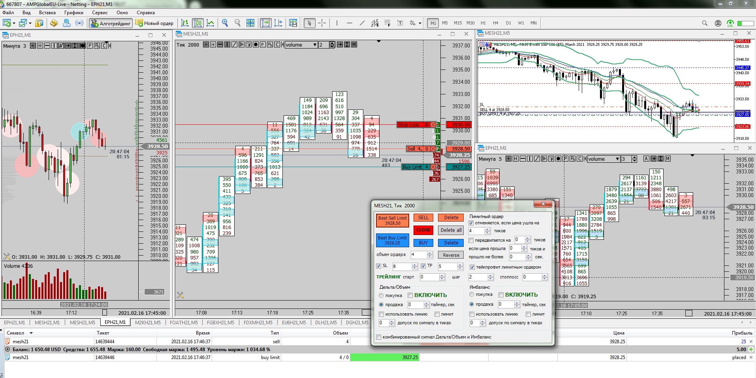Enable the 'передвигается на' checkbox
Screen dimensions: 756x378
tap(471, 240)
